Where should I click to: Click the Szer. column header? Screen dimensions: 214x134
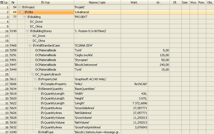(x=185, y=2)
